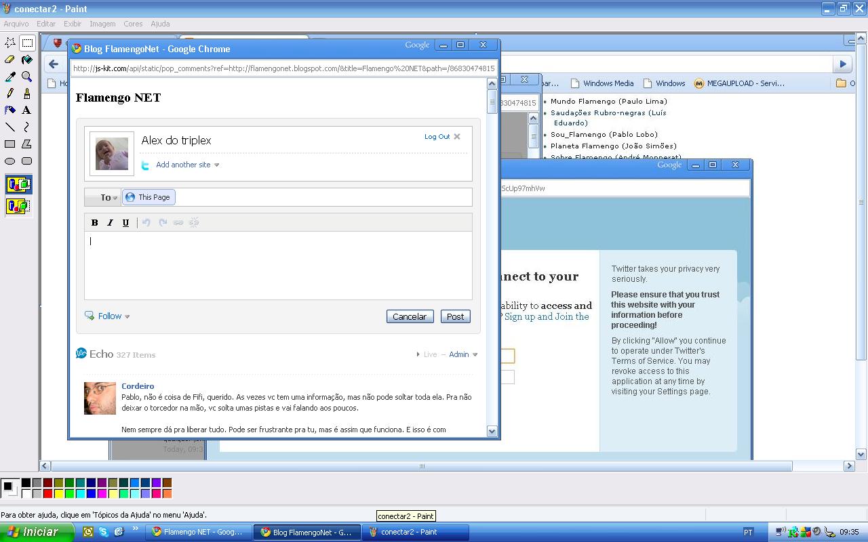Toggle Italic in the comment editor

pyautogui.click(x=110, y=222)
